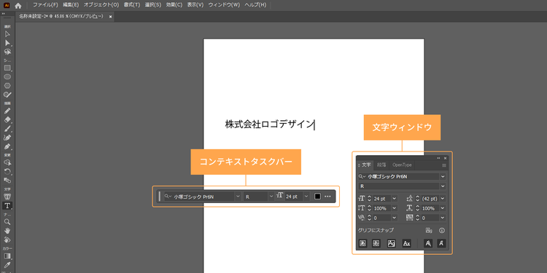Screen dimensions: 547x273
Task: Open the Character panel hamburger menu
Action: click(444, 165)
